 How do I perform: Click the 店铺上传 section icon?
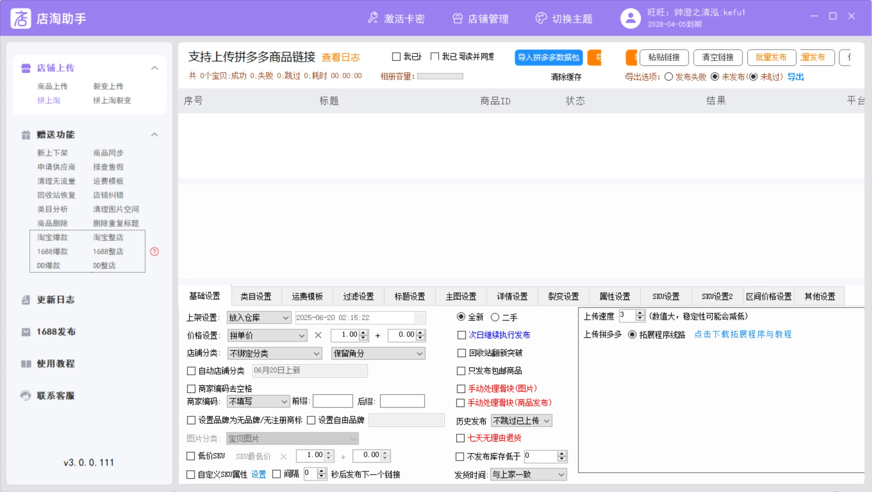(x=26, y=68)
